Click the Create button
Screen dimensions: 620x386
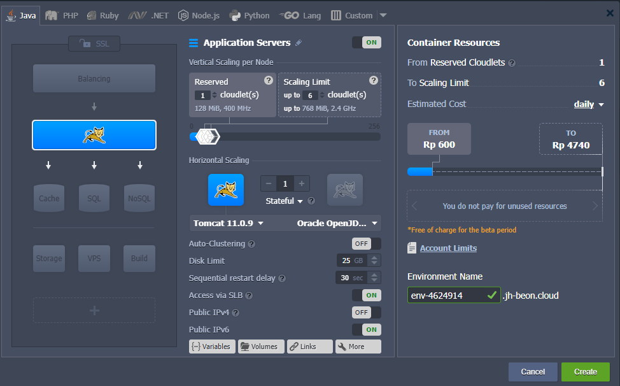[x=585, y=372]
